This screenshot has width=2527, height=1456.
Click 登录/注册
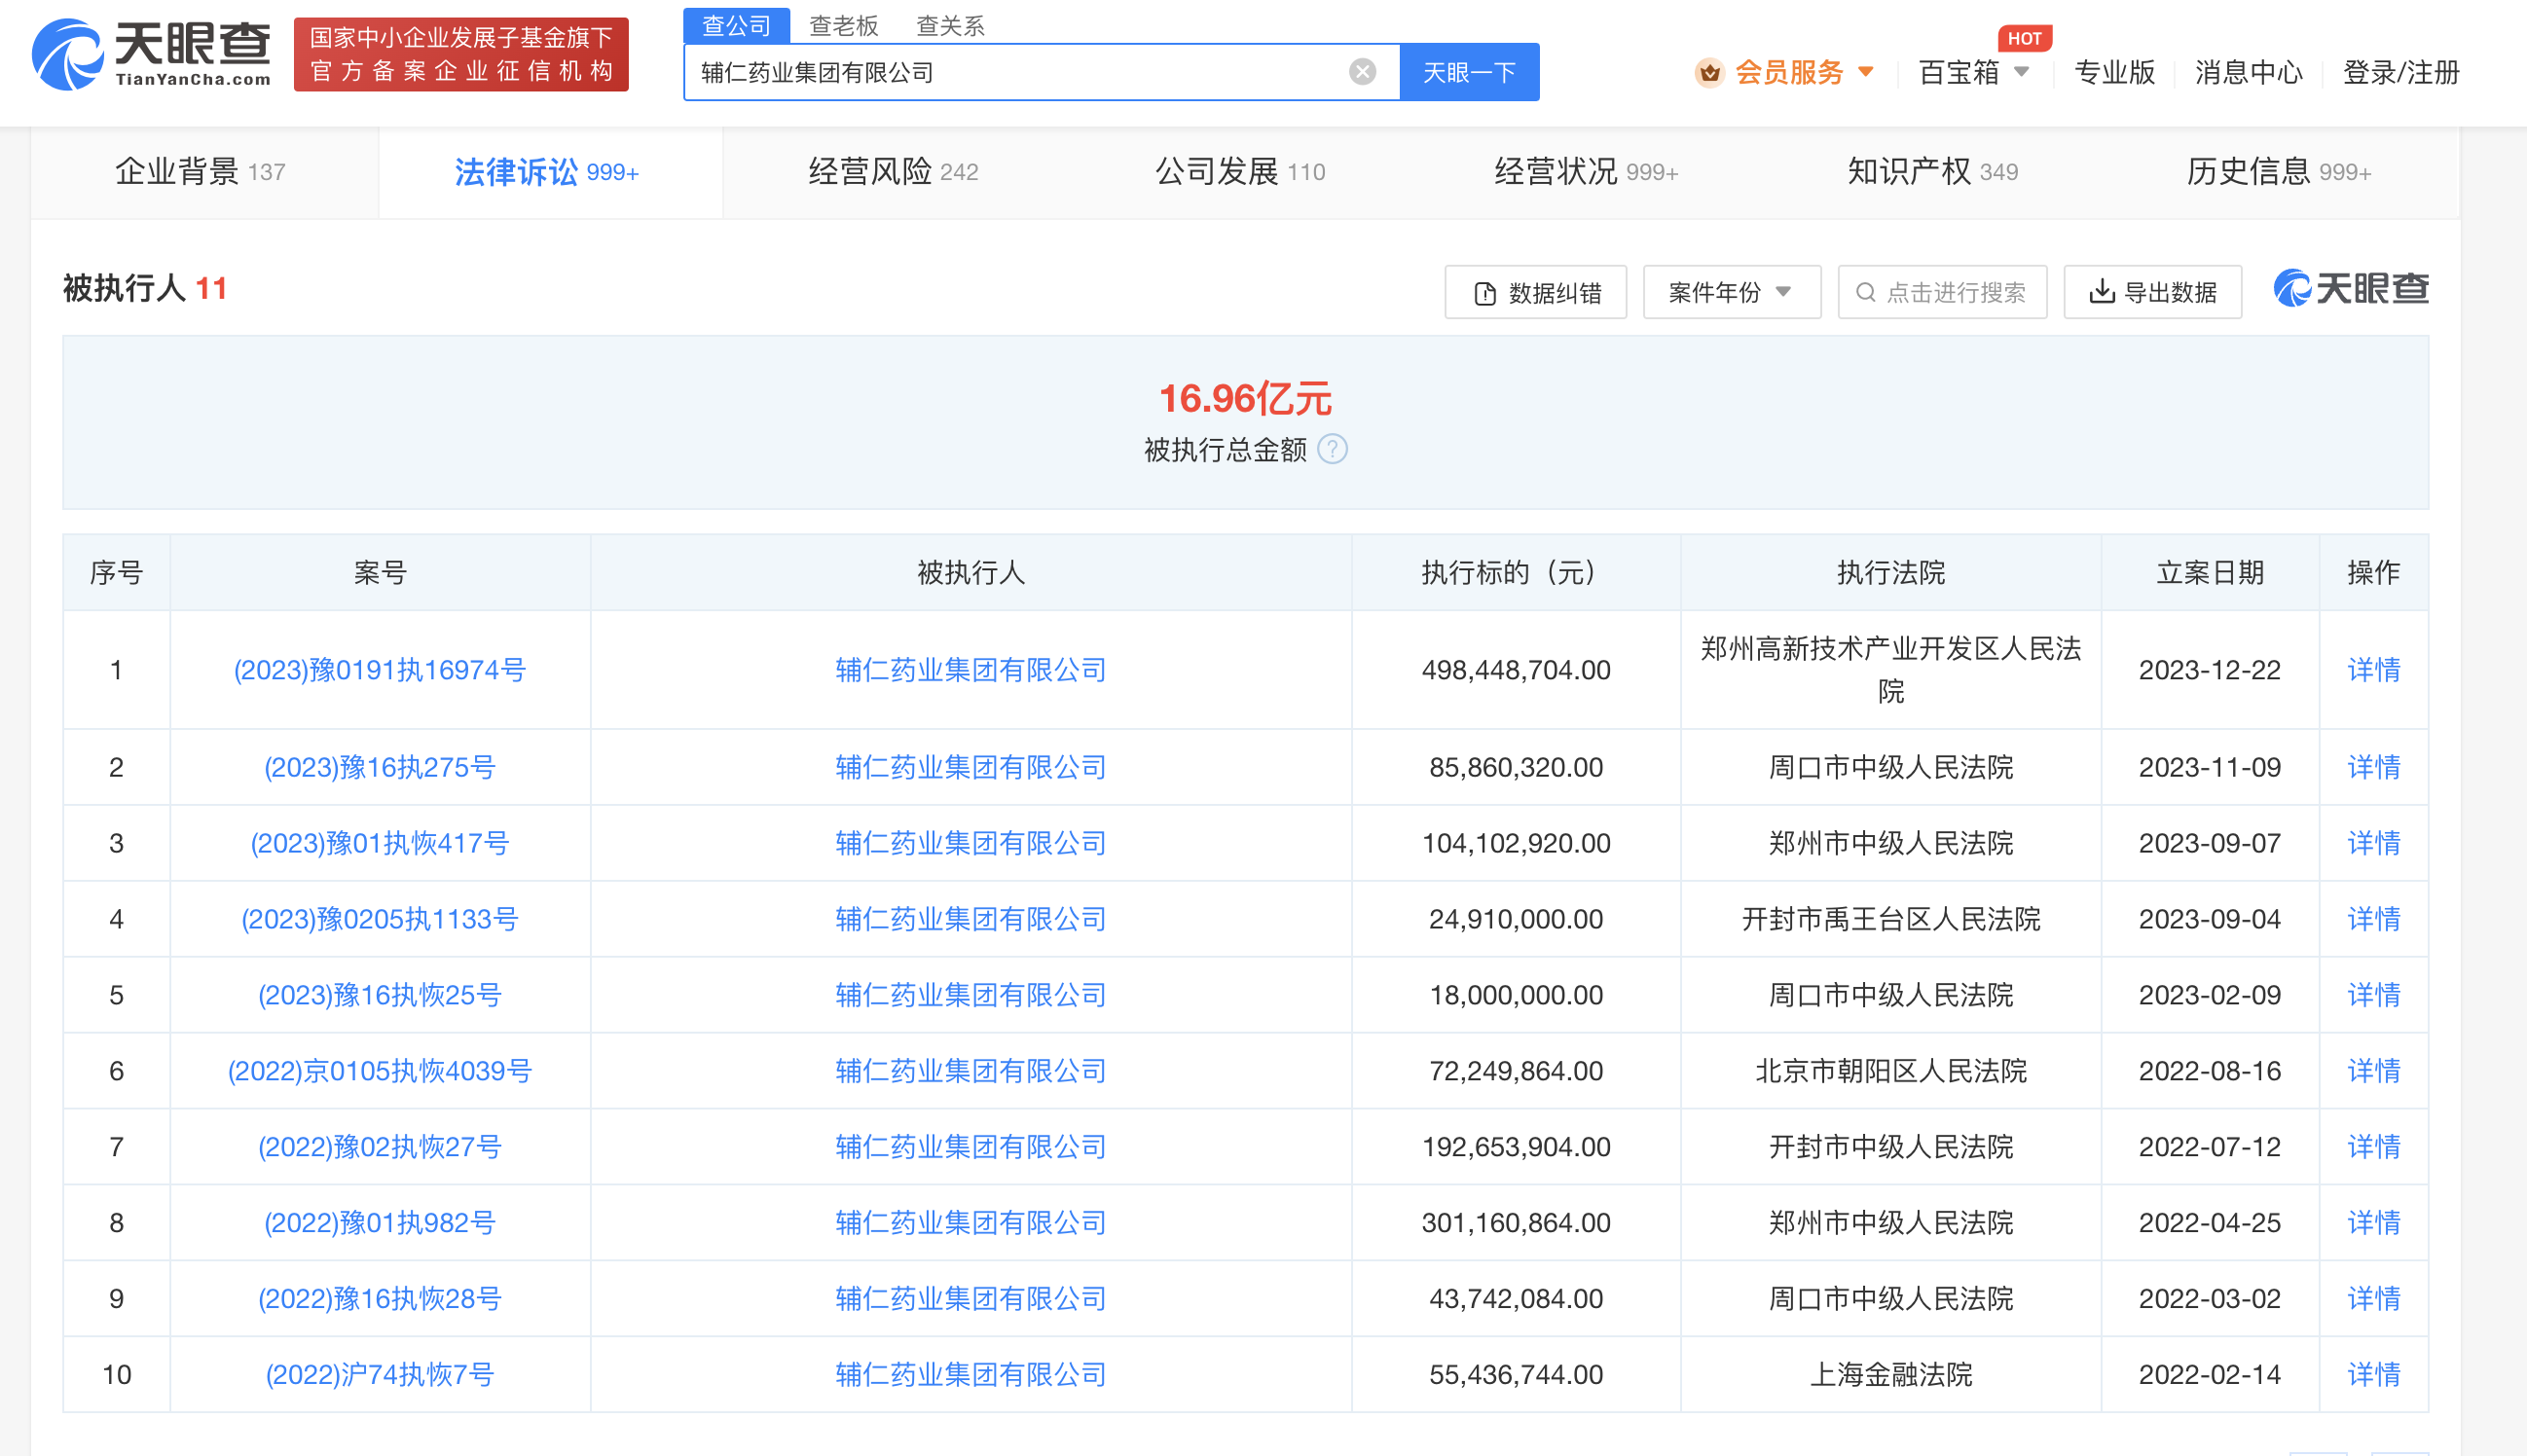pyautogui.click(x=2401, y=72)
